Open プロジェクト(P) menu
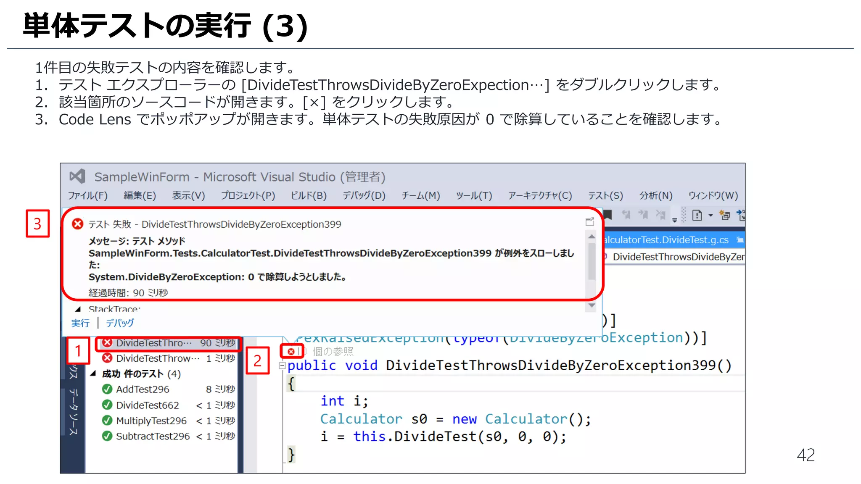Image resolution: width=861 pixels, height=484 pixels. pos(248,195)
